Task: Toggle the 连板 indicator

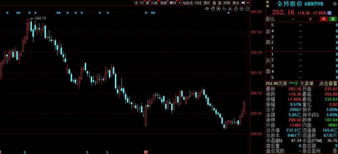Action: 164,3
